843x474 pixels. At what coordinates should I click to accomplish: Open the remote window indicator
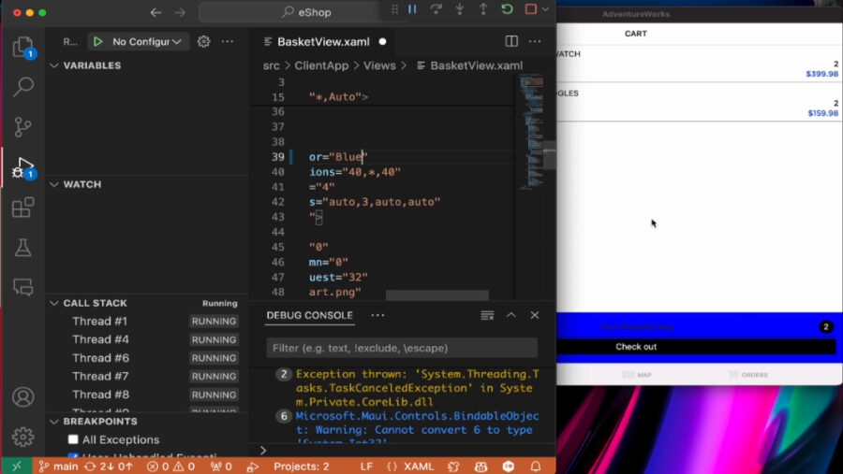tap(17, 467)
